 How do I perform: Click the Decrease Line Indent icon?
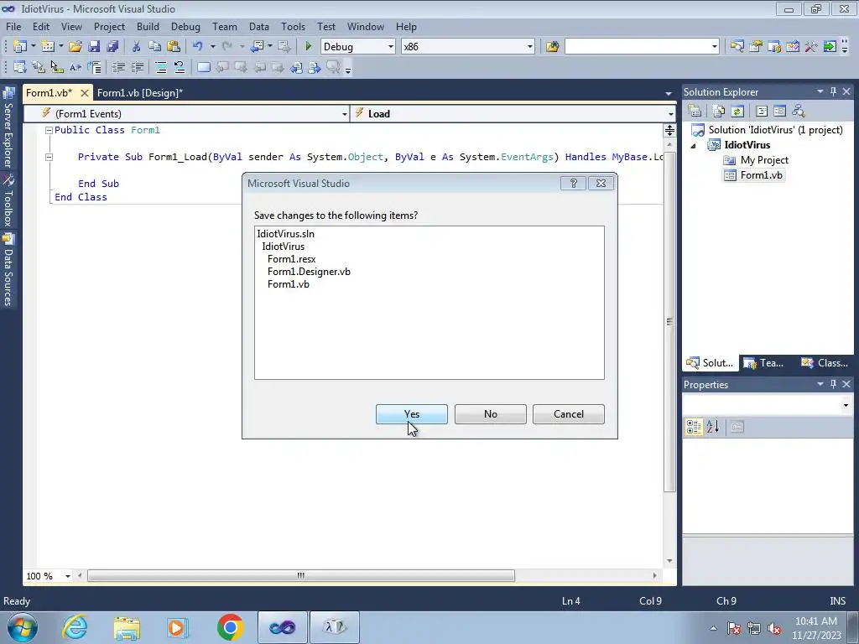(118, 67)
